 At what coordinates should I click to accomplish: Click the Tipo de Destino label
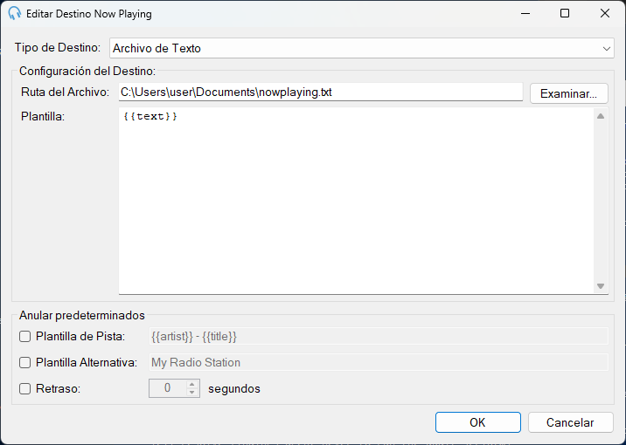(x=58, y=47)
